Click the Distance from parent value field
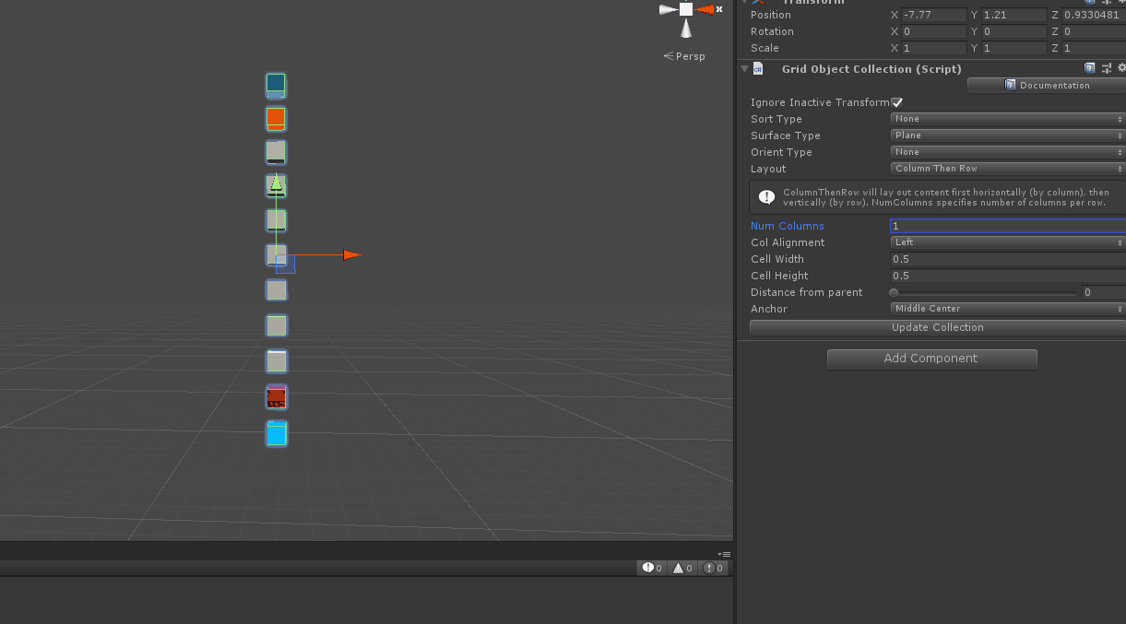This screenshot has width=1126, height=624. click(x=1104, y=292)
